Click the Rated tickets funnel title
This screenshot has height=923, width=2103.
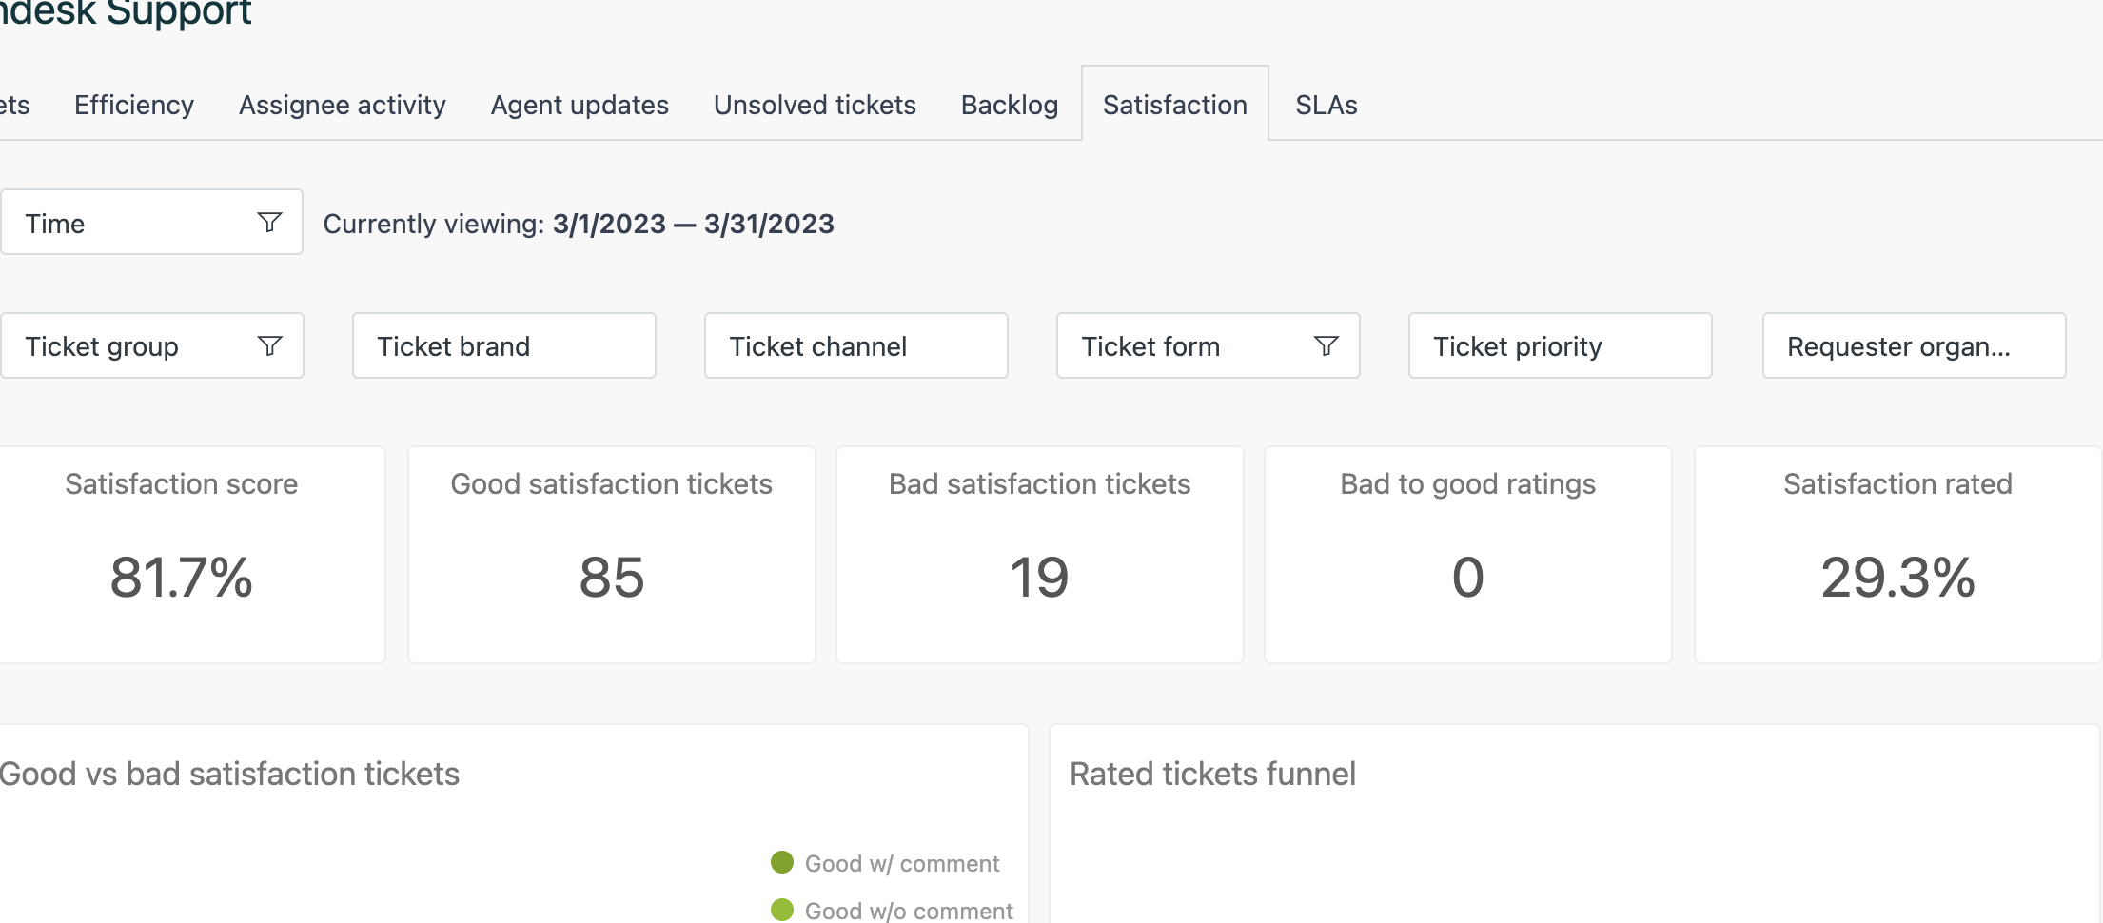[x=1212, y=774]
